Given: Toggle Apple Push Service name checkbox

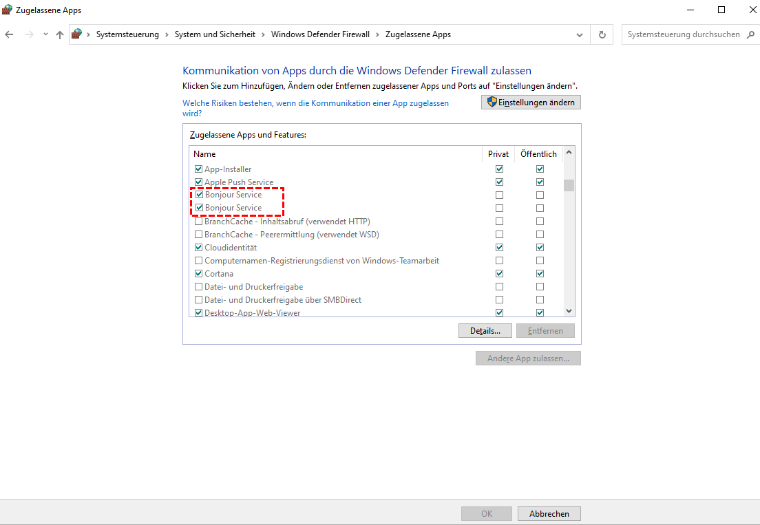Looking at the screenshot, I should pyautogui.click(x=198, y=182).
